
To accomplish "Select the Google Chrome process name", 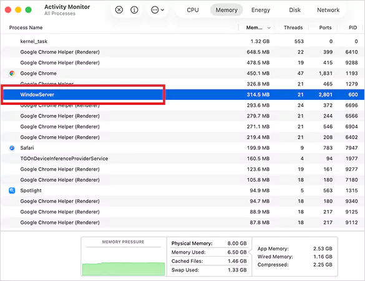I will click(39, 74).
